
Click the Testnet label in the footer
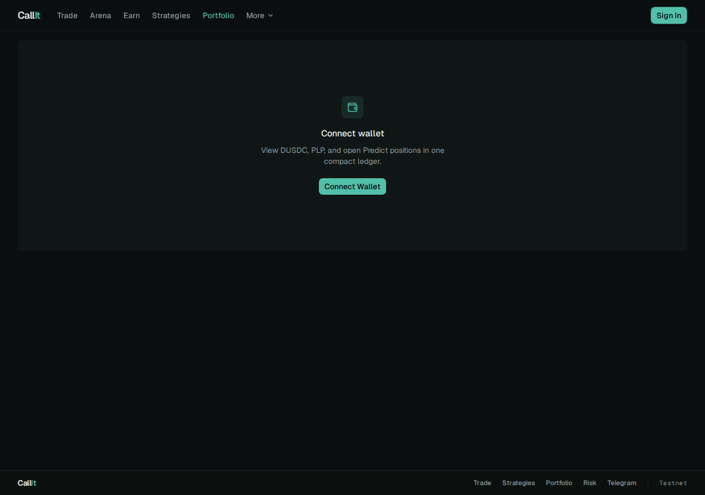[673, 483]
